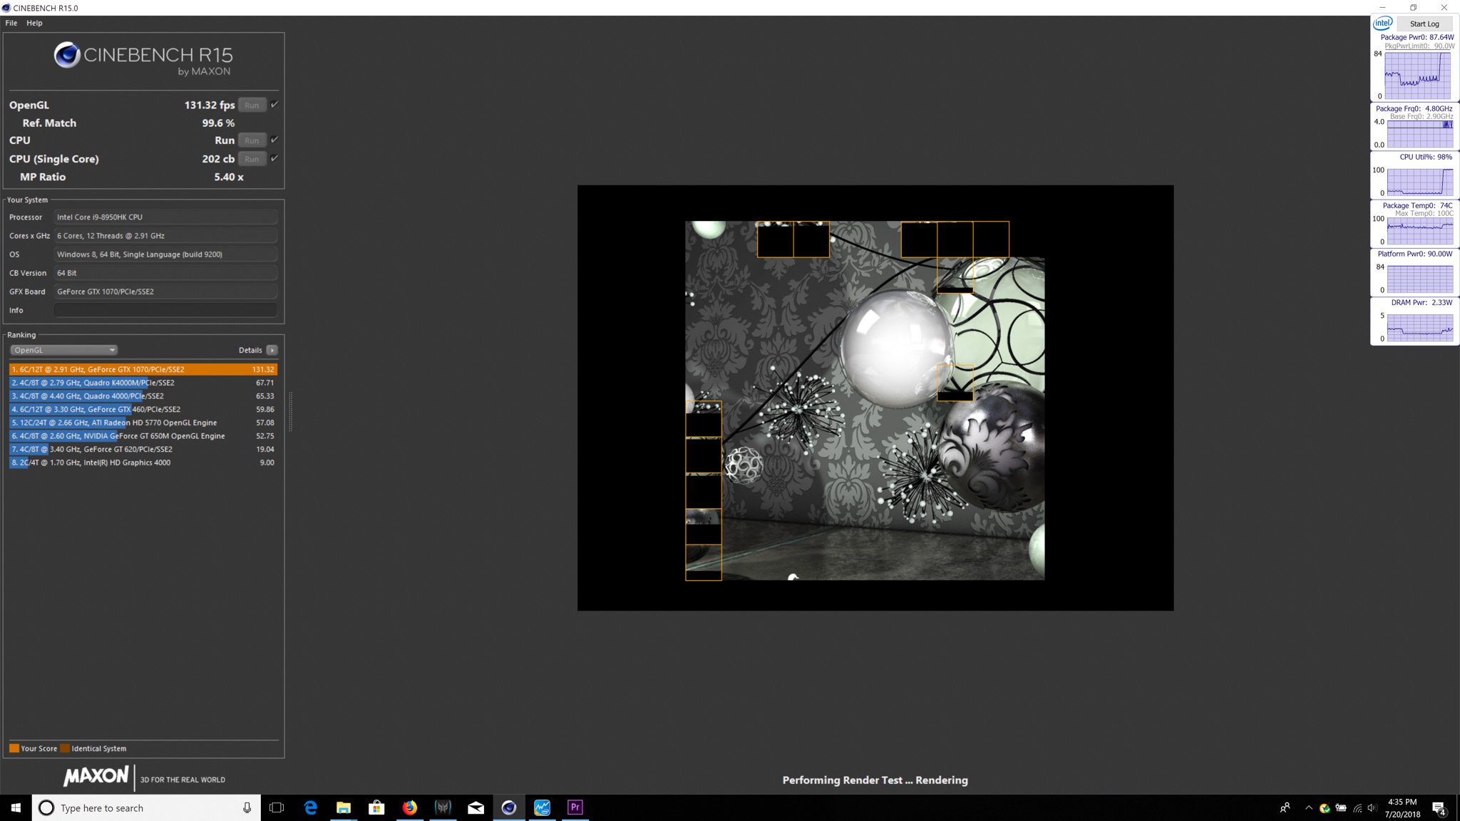Click the Platform Pwr0 graph
Viewport: 1460px width, 821px height.
(x=1419, y=279)
